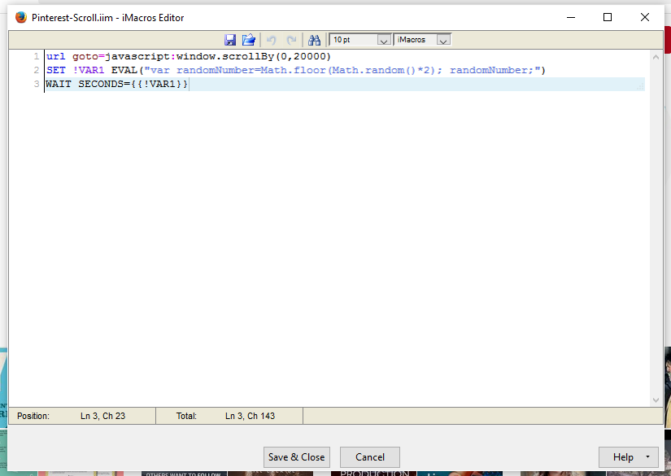Viewport: 671px width, 476px height.
Task: Open a macro file with folder icon
Action: pyautogui.click(x=249, y=40)
